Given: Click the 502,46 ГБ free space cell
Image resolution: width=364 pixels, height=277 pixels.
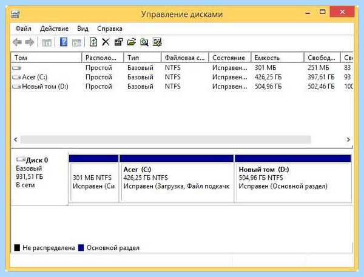Looking at the screenshot, I should click(321, 87).
